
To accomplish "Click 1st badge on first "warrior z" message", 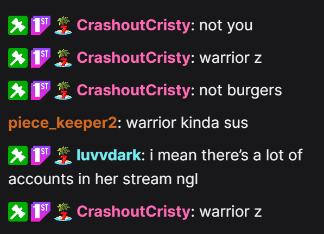I will click(x=41, y=58).
